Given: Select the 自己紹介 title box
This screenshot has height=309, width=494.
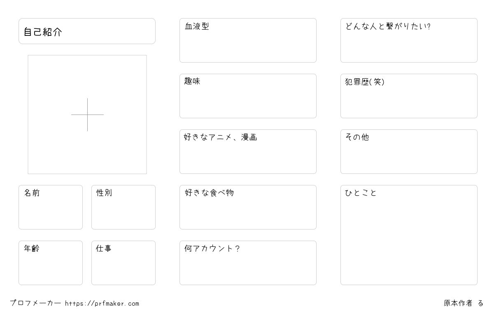Looking at the screenshot, I should coord(87,31).
